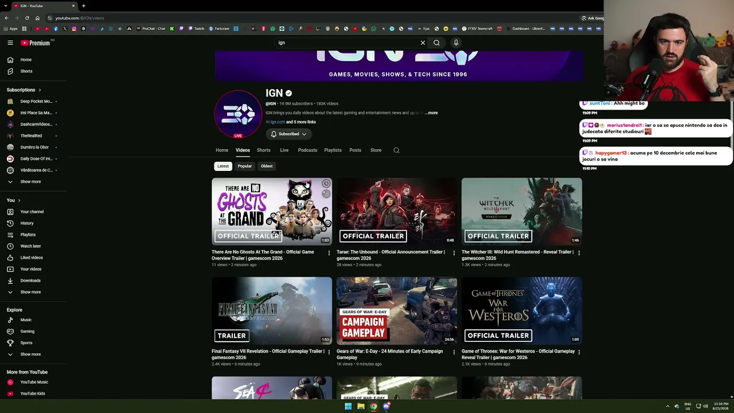Click the IGN channel avatar
The height and width of the screenshot is (413, 734).
point(238,114)
